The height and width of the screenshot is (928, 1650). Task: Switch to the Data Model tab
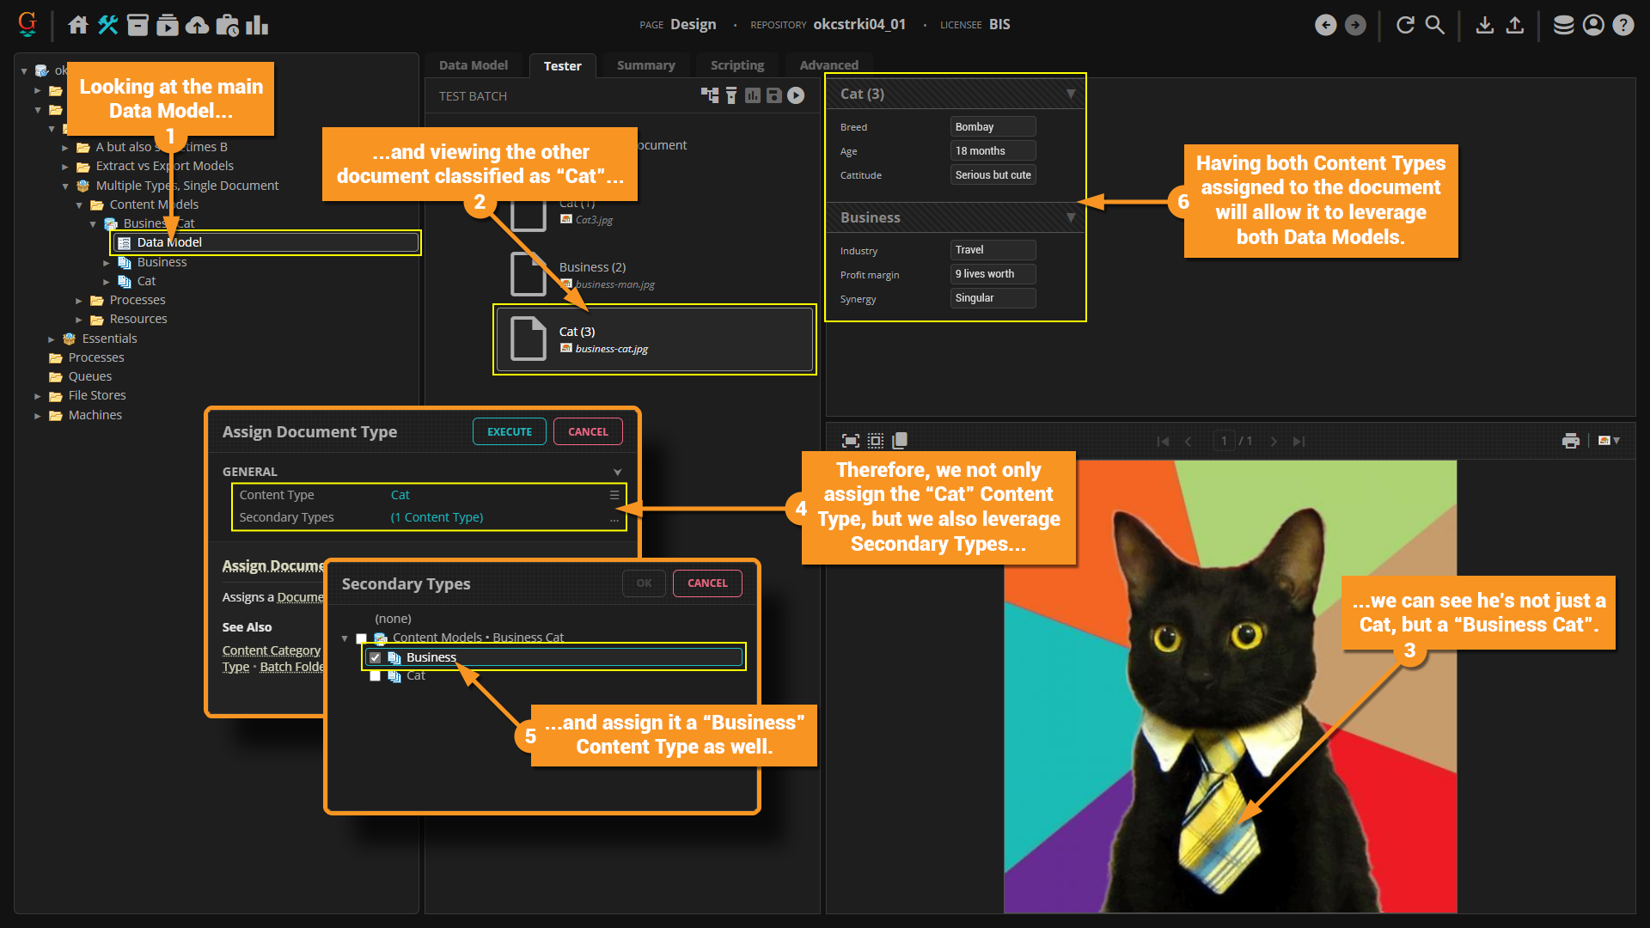click(x=473, y=65)
